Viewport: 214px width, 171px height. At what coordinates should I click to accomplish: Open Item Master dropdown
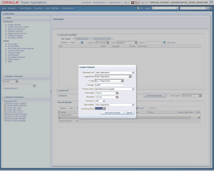pos(133,105)
